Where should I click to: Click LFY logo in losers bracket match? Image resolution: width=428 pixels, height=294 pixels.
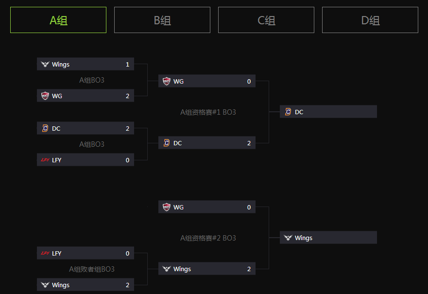(x=45, y=253)
